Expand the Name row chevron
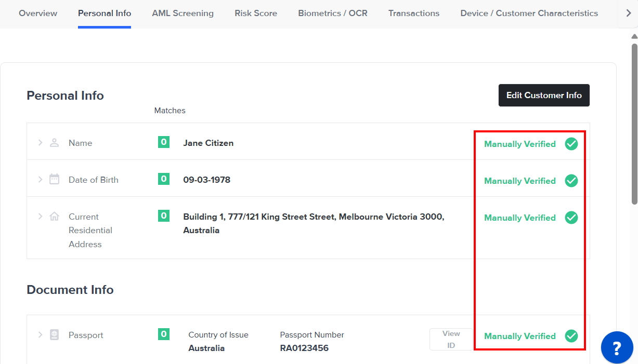 (x=40, y=143)
